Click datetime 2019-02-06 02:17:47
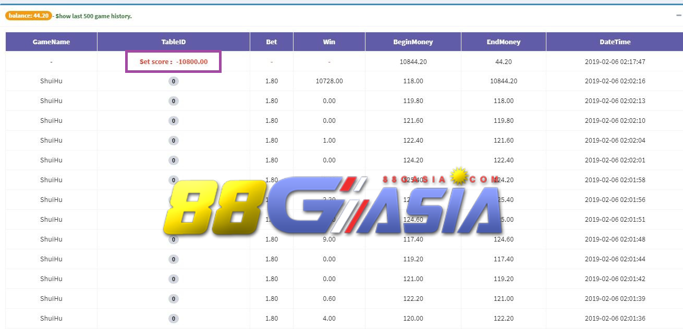Screen dimensions: 683x329 point(615,61)
